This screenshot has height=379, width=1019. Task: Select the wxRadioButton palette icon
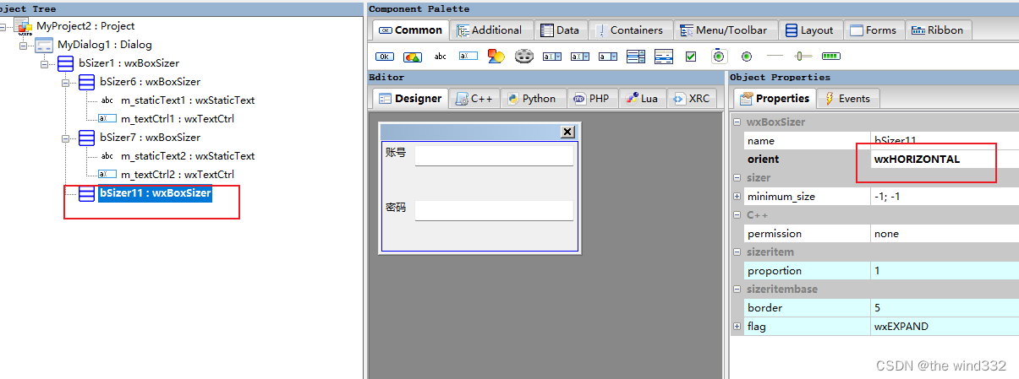point(747,57)
